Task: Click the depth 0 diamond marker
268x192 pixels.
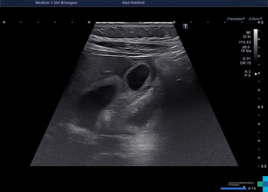Action: pyautogui.click(x=259, y=22)
